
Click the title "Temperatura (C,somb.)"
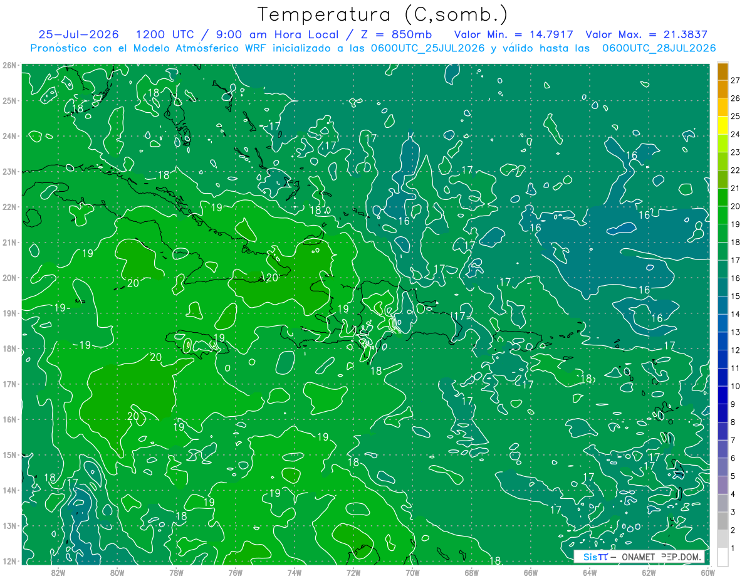pyautogui.click(x=382, y=14)
